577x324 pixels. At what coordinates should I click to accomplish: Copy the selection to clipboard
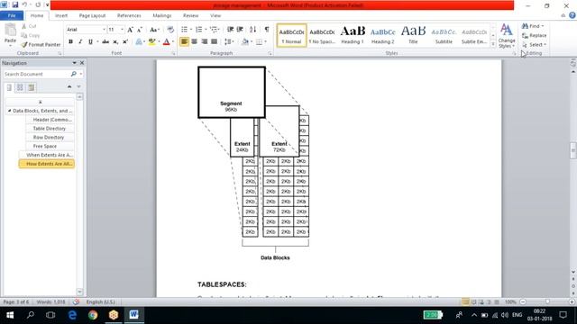[x=30, y=35]
